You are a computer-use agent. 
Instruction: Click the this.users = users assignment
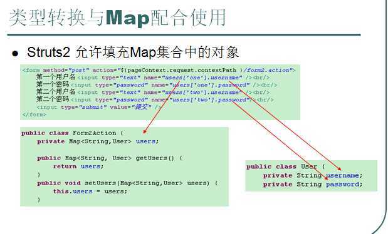tap(90, 191)
